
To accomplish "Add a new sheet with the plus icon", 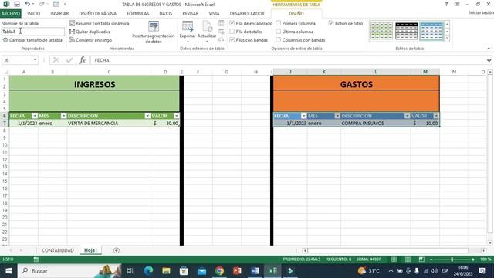I will pyautogui.click(x=117, y=250).
